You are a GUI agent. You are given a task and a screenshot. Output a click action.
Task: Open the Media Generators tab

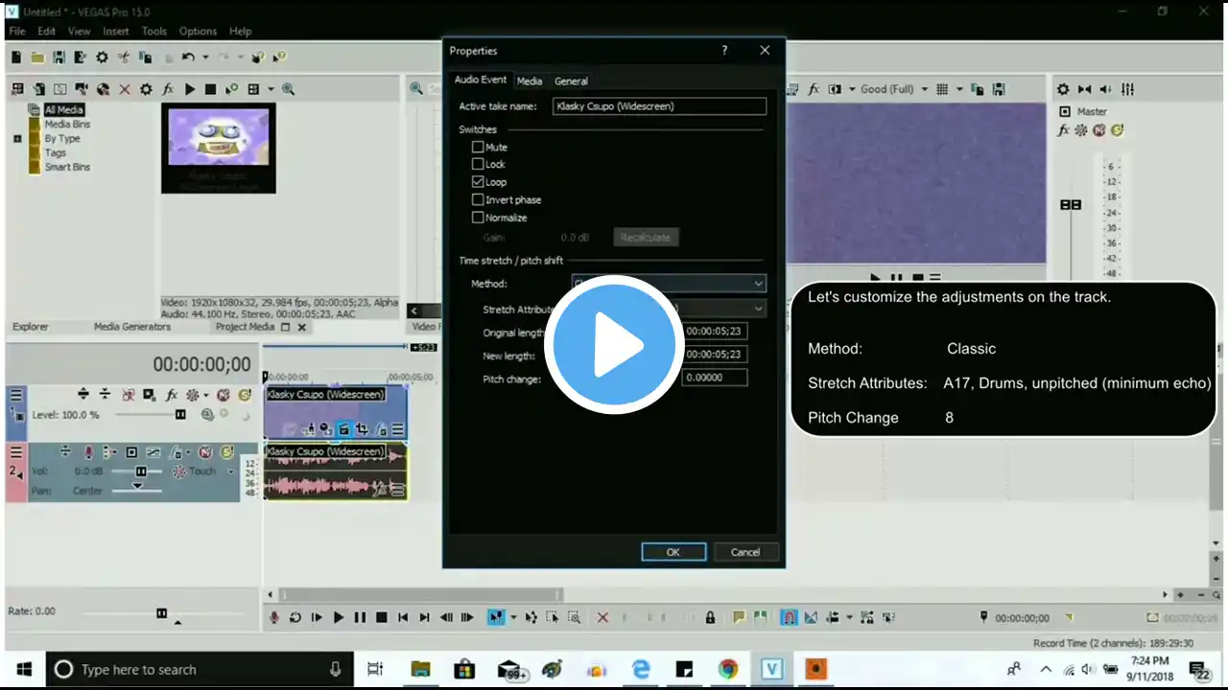click(x=132, y=327)
